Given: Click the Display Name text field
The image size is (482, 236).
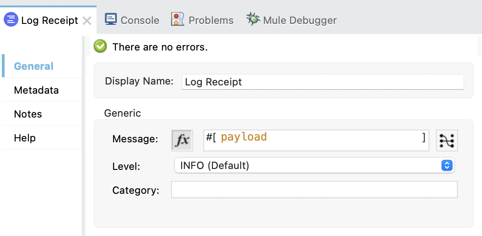Looking at the screenshot, I should click(x=322, y=82).
